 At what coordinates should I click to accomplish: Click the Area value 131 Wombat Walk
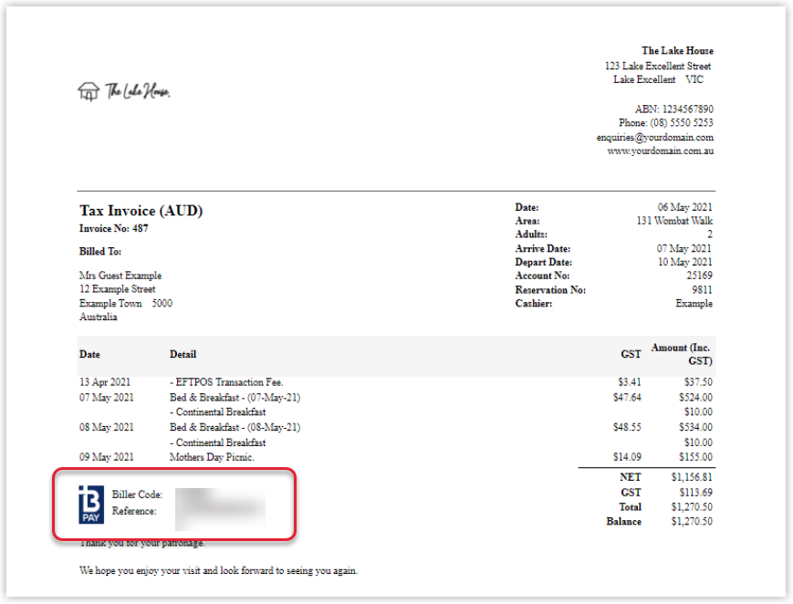tap(674, 221)
